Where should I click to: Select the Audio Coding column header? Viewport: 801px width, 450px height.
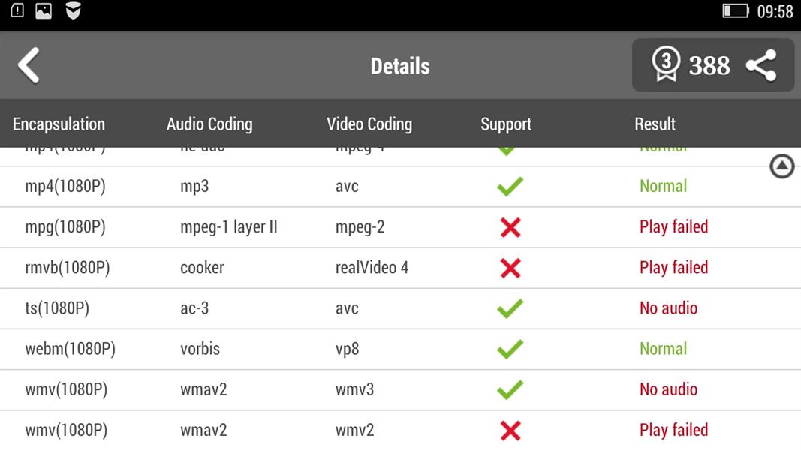click(x=209, y=124)
